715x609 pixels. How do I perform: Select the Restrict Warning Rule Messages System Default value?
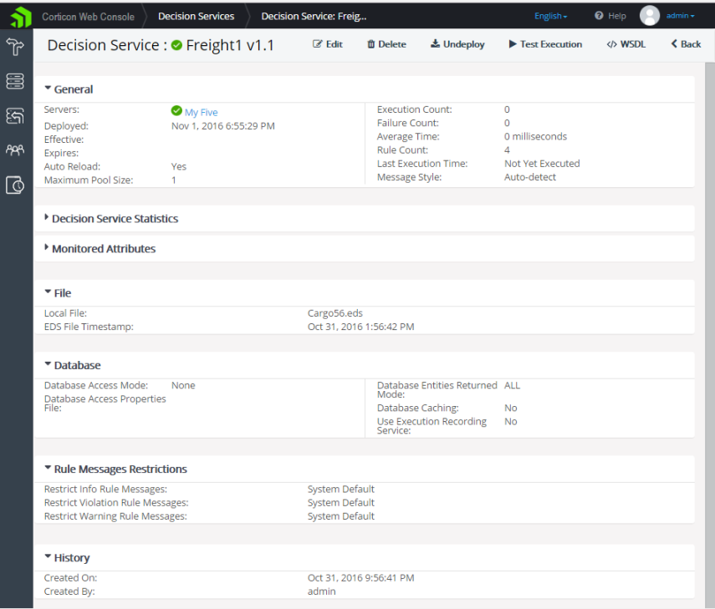click(340, 516)
